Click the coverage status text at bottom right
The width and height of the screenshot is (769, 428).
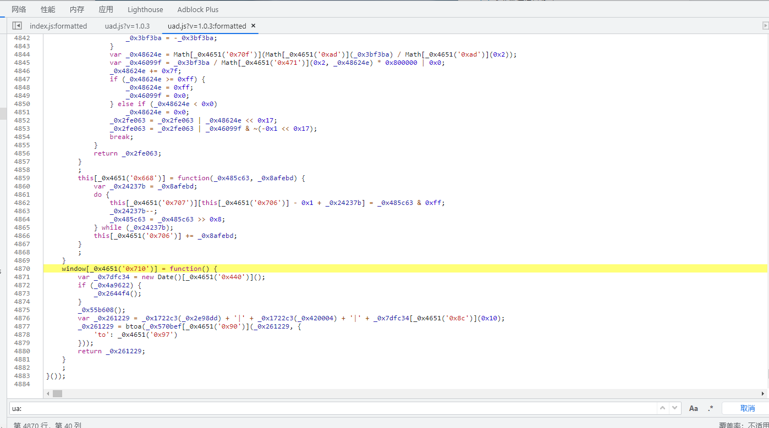(743, 425)
